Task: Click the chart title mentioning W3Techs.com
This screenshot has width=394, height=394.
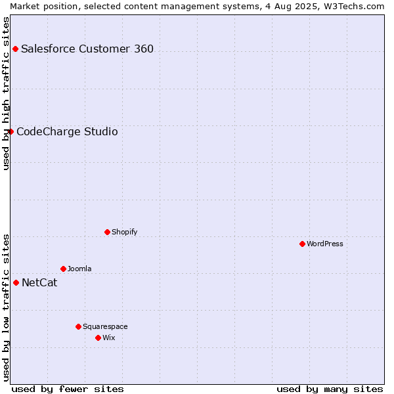Action: (197, 7)
